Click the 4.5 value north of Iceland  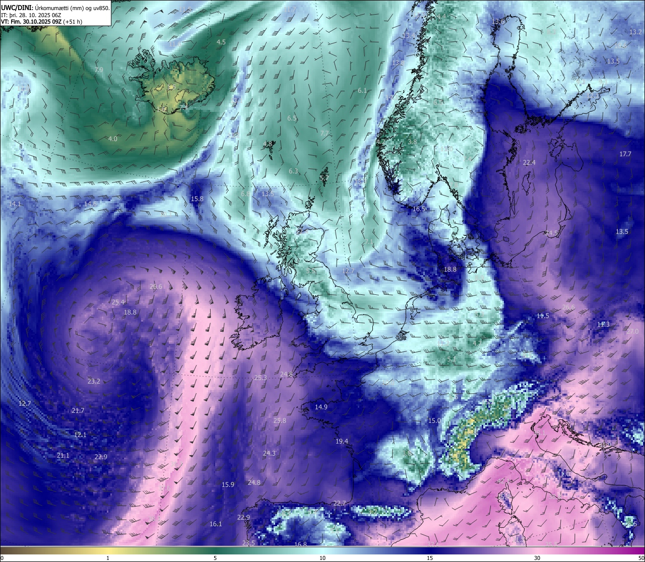[x=221, y=42]
